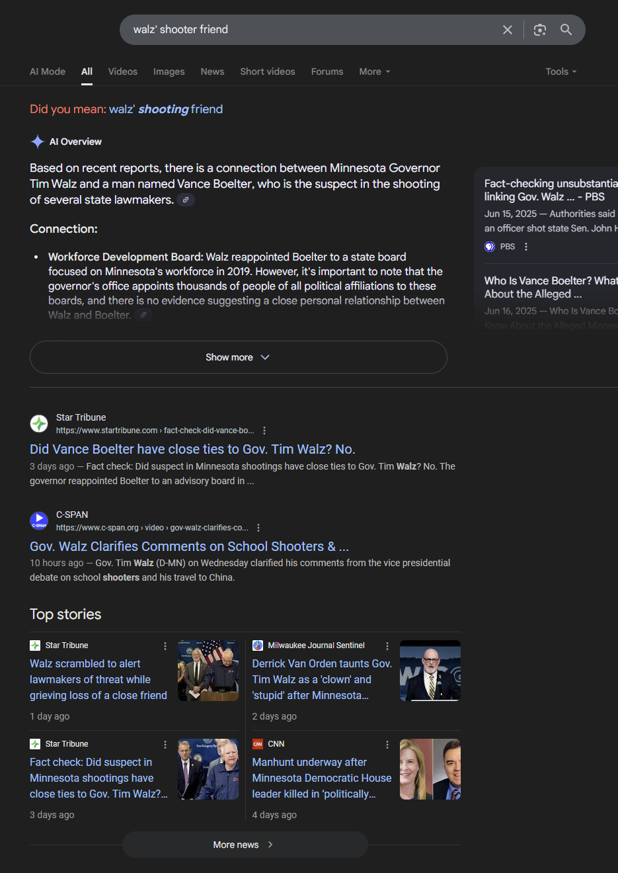Viewport: 618px width, 873px height.
Task: Open 'Fact-checking unsubstantiated' PBS source card
Action: coord(551,190)
